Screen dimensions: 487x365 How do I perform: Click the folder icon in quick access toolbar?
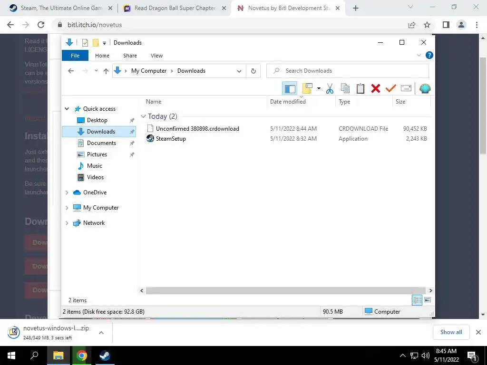pyautogui.click(x=96, y=43)
